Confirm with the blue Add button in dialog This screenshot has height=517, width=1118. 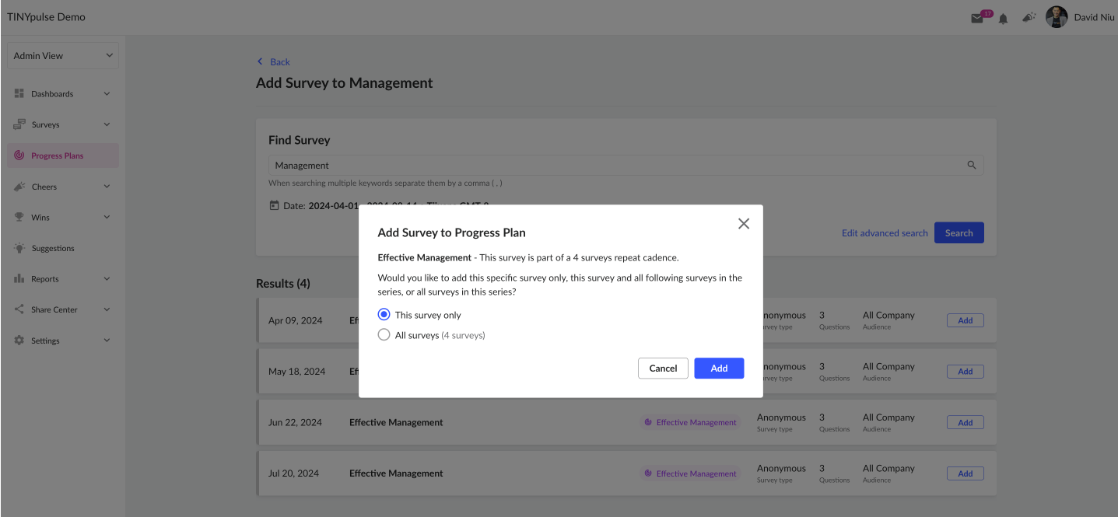(719, 369)
